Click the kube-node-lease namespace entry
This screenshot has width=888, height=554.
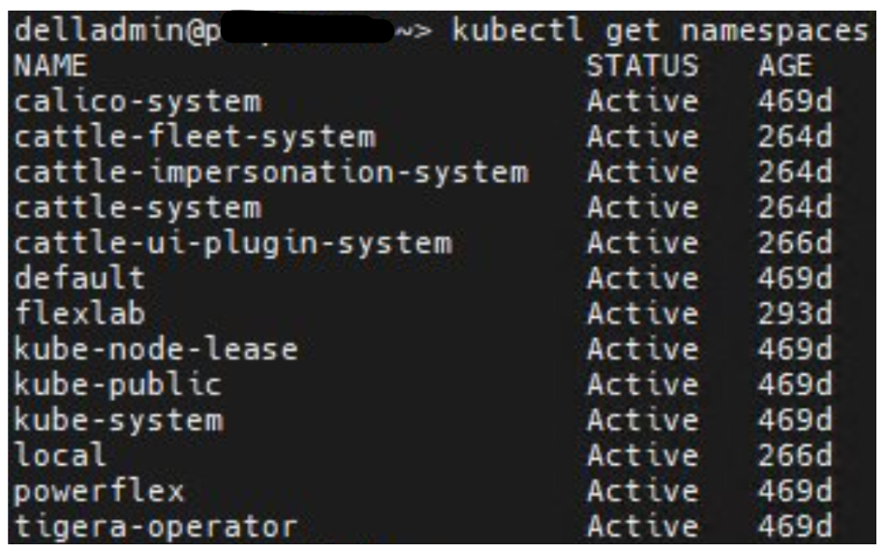[x=156, y=350]
